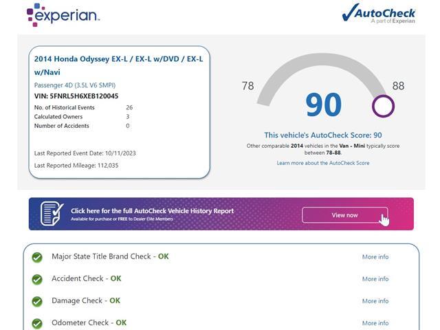Click Passenger 4D (3.5L V6 SMPI) text

coord(75,85)
